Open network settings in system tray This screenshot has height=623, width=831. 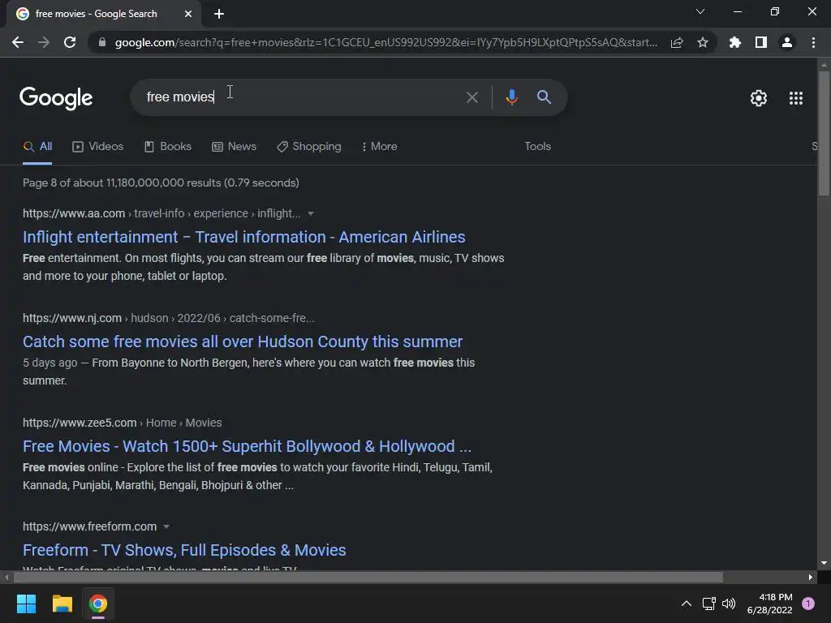pos(708,604)
